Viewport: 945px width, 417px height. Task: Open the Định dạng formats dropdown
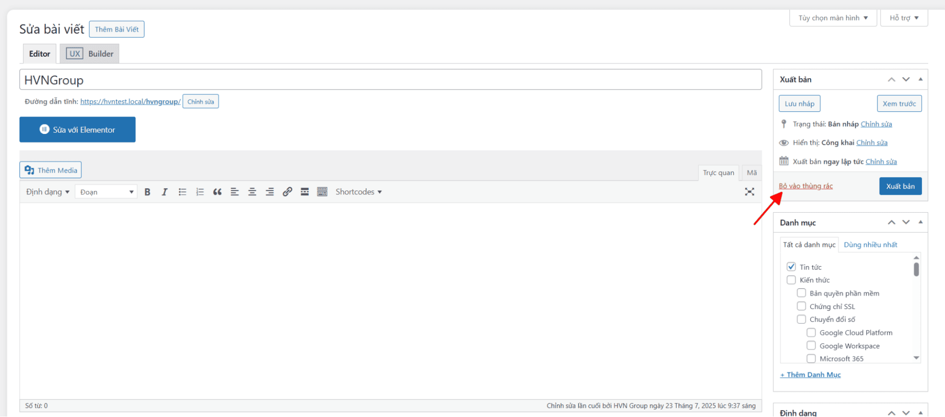click(x=48, y=192)
